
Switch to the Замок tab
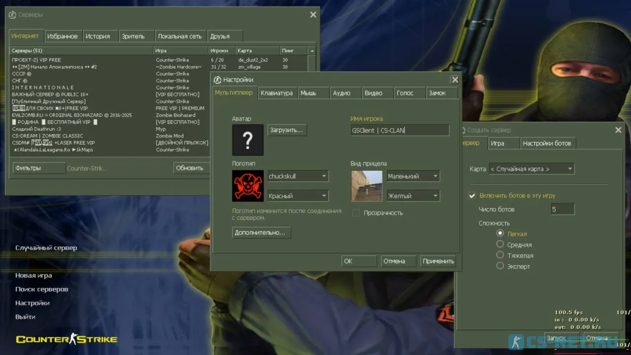coord(442,93)
